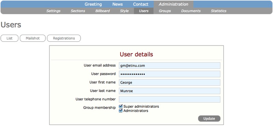The height and width of the screenshot is (126, 273).
Task: Select the Administration tab
Action: (173, 4)
